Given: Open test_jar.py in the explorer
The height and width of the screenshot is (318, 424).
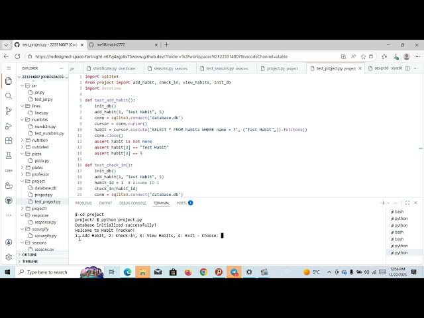Looking at the screenshot, I should coord(44,99).
